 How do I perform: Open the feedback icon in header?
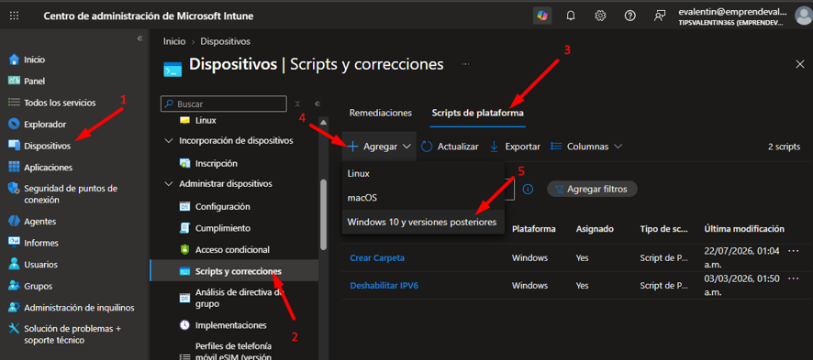coord(660,16)
